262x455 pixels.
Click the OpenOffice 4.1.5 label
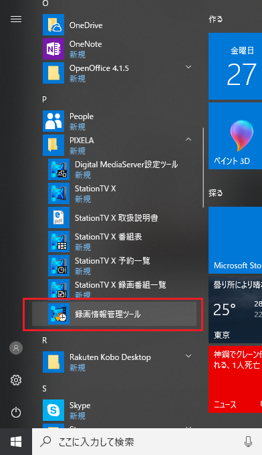coord(99,68)
